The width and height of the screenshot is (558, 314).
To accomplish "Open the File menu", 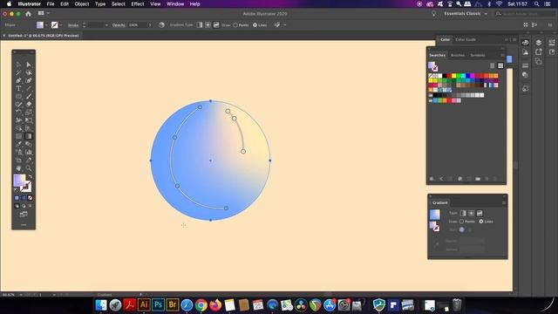I will pos(51,3).
